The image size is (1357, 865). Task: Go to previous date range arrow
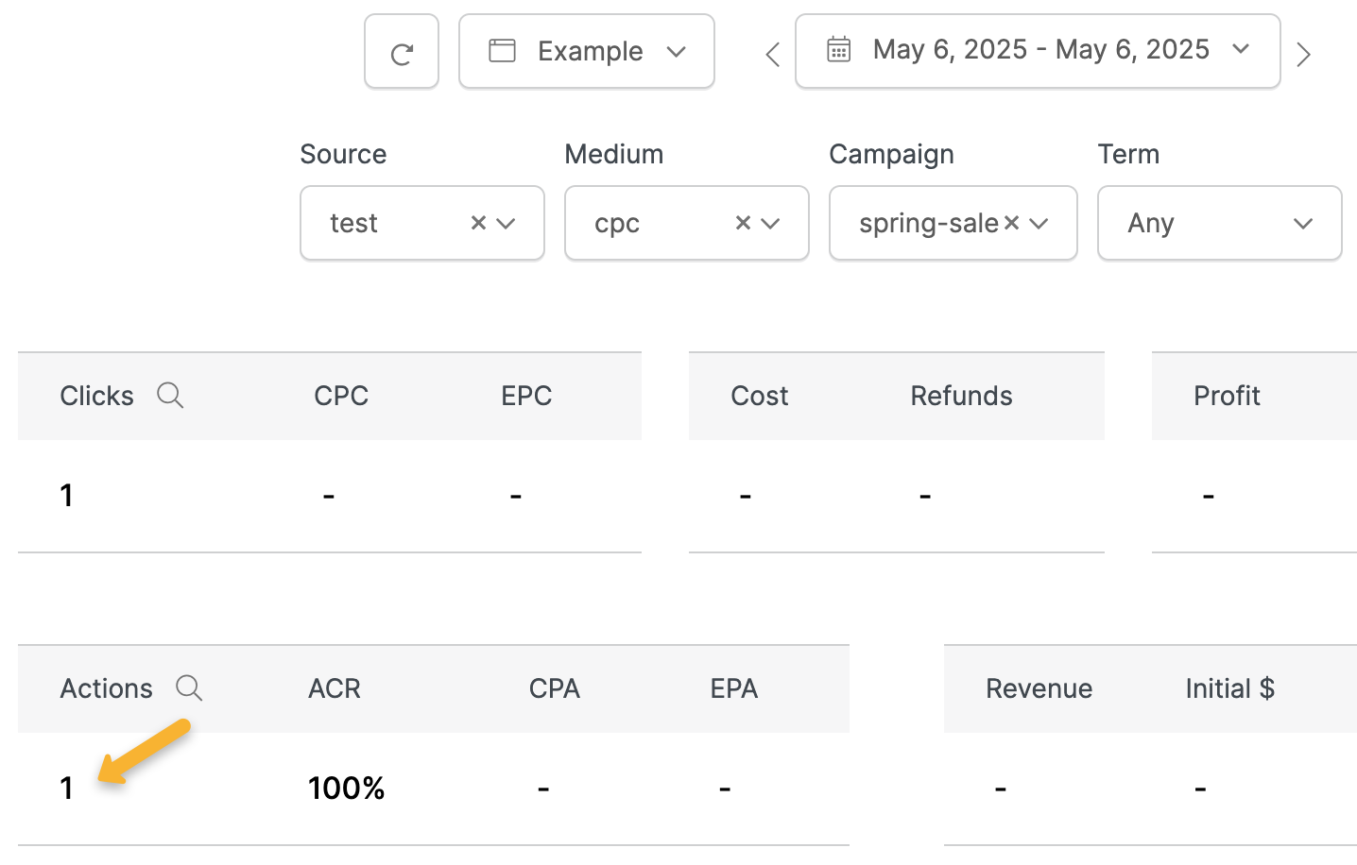pyautogui.click(x=772, y=55)
